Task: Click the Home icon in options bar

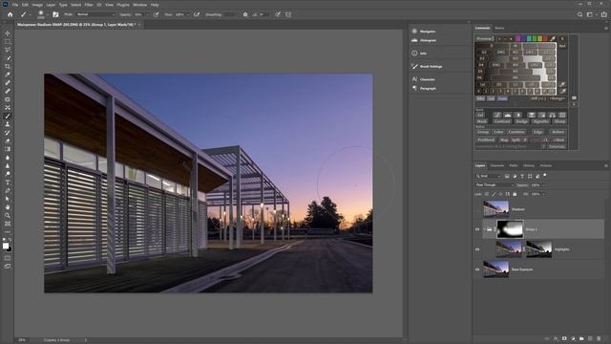Action: point(11,14)
